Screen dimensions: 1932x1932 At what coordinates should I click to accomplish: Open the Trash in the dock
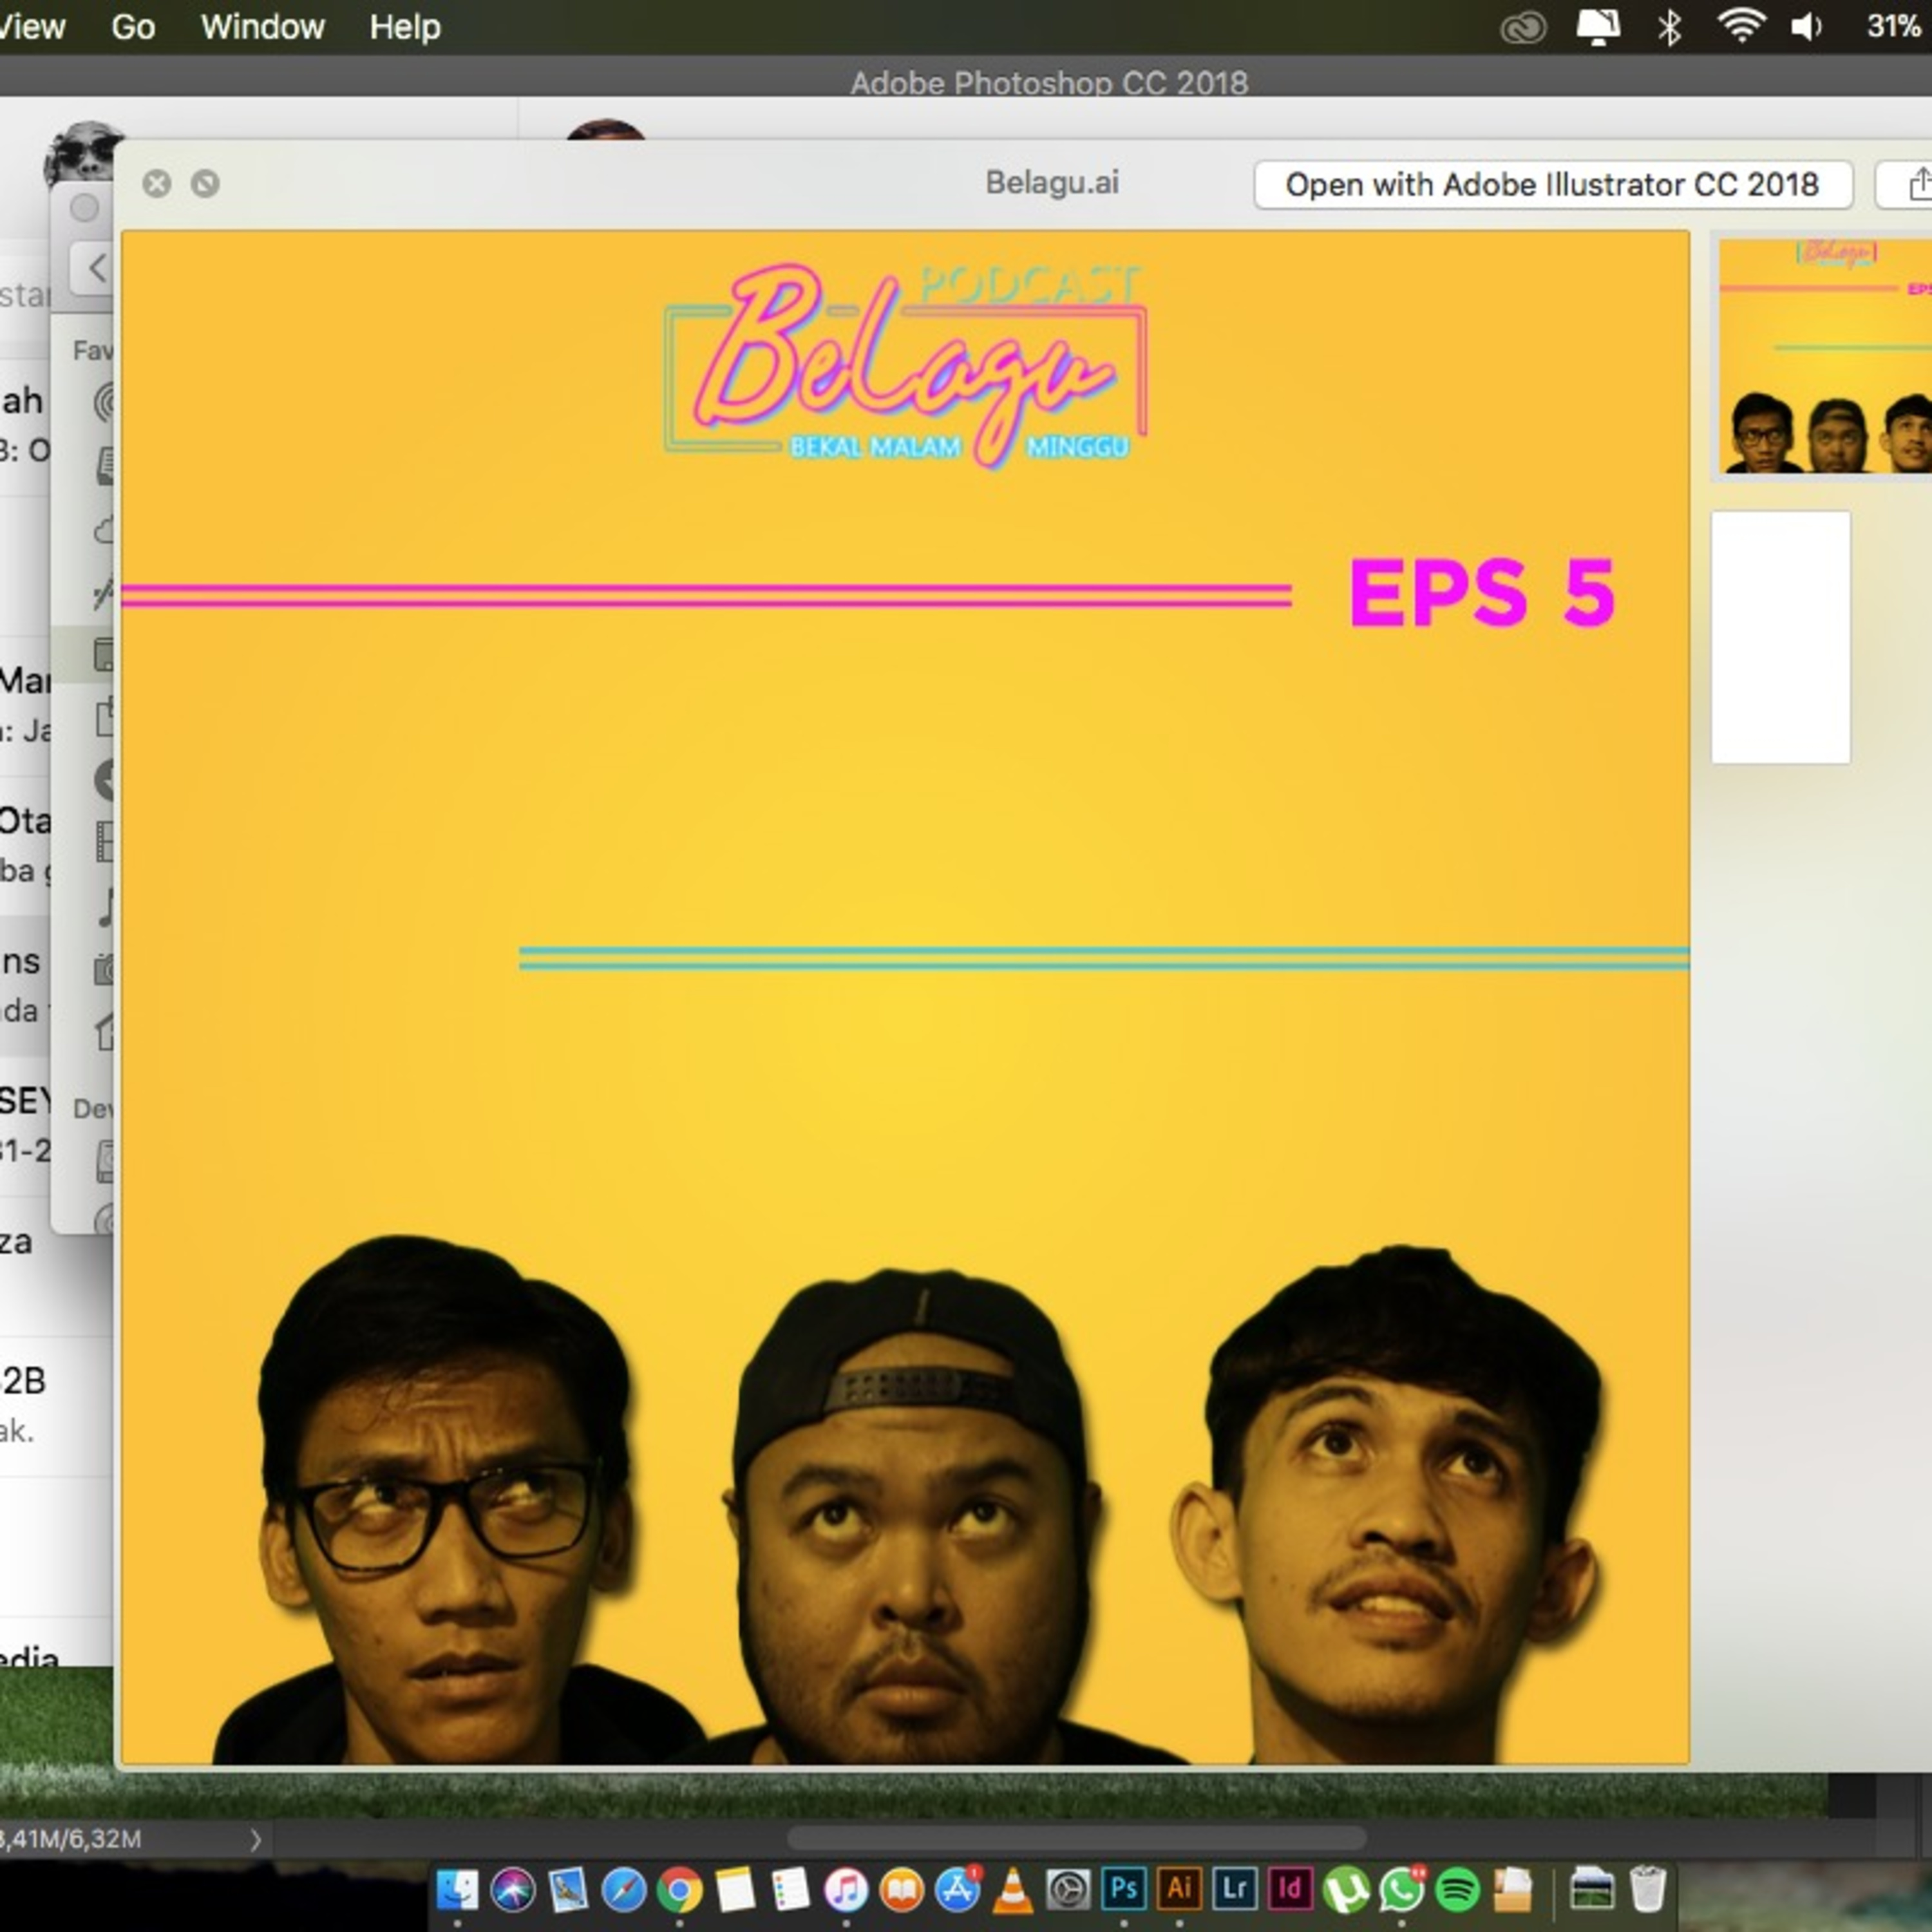[x=1647, y=1889]
